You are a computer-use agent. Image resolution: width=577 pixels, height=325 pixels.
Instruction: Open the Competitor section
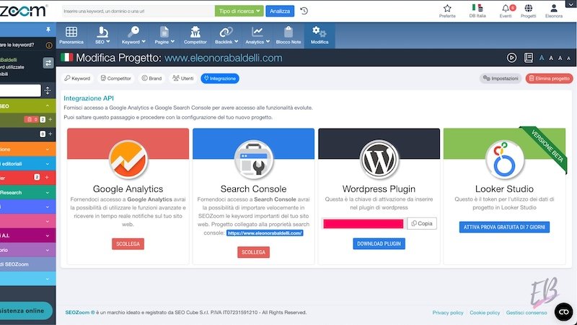coord(195,35)
